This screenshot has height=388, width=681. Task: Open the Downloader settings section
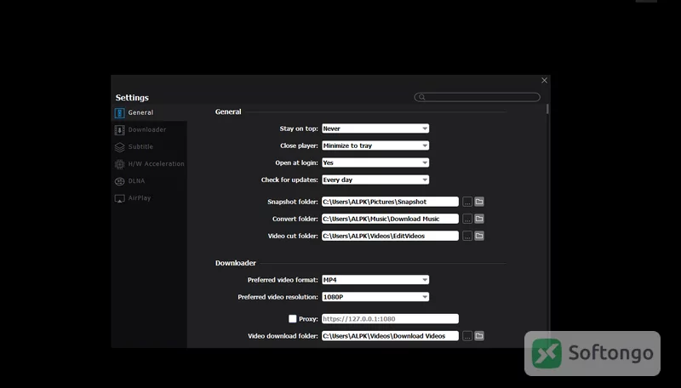150,130
